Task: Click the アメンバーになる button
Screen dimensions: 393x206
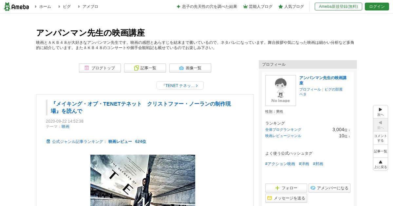Action: pos(329,188)
